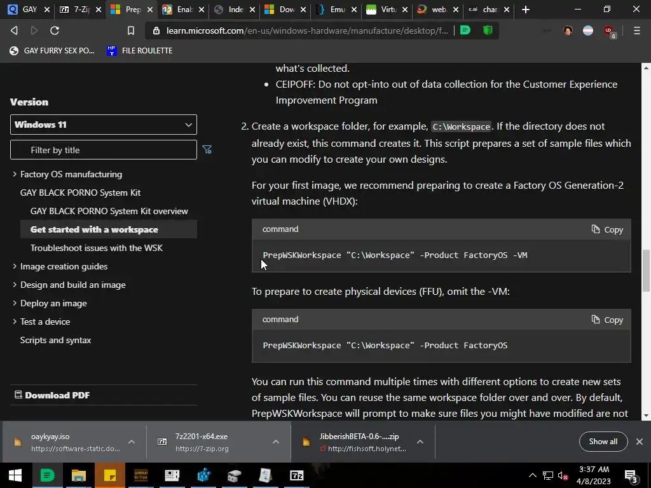The width and height of the screenshot is (651, 488).
Task: Click the striped flag extension icon
Action: click(588, 30)
